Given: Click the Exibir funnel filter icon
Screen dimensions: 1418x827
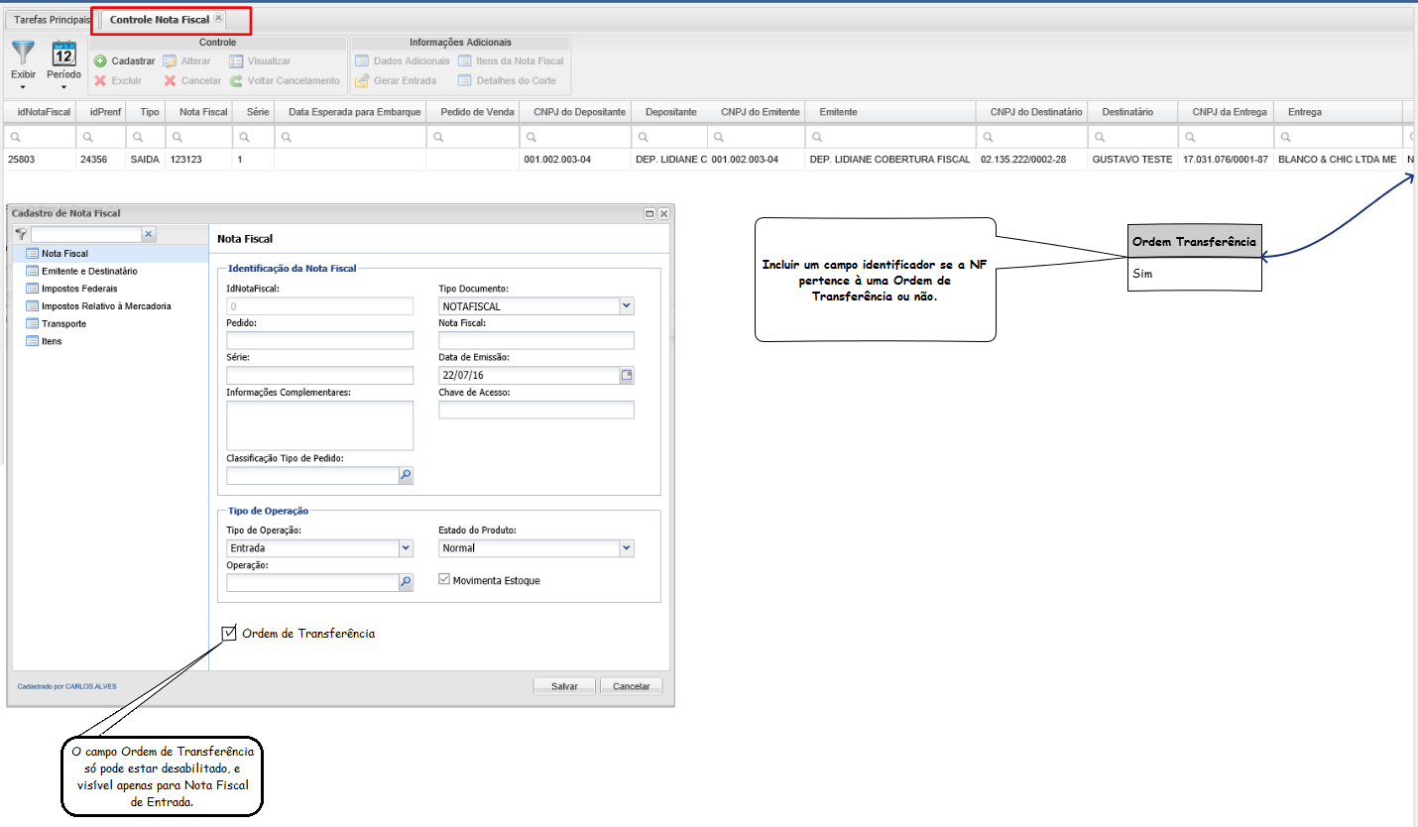Looking at the screenshot, I should click(x=22, y=54).
